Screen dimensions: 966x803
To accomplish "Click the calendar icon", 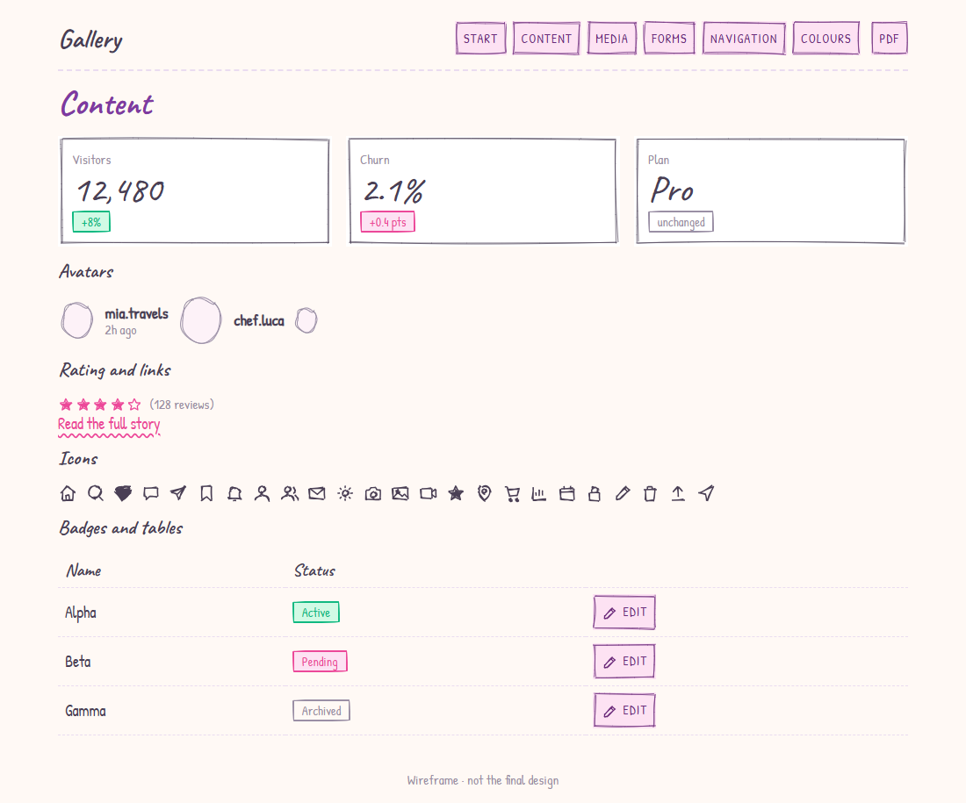I will [x=566, y=493].
